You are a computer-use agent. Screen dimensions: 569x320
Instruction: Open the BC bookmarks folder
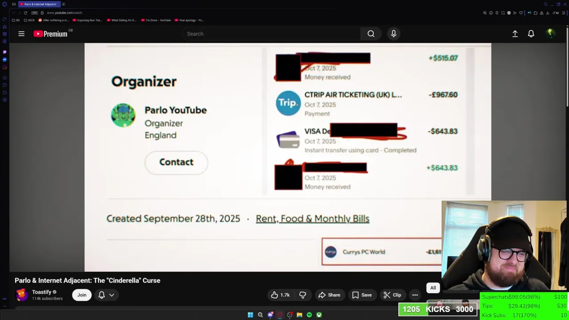pos(16,20)
